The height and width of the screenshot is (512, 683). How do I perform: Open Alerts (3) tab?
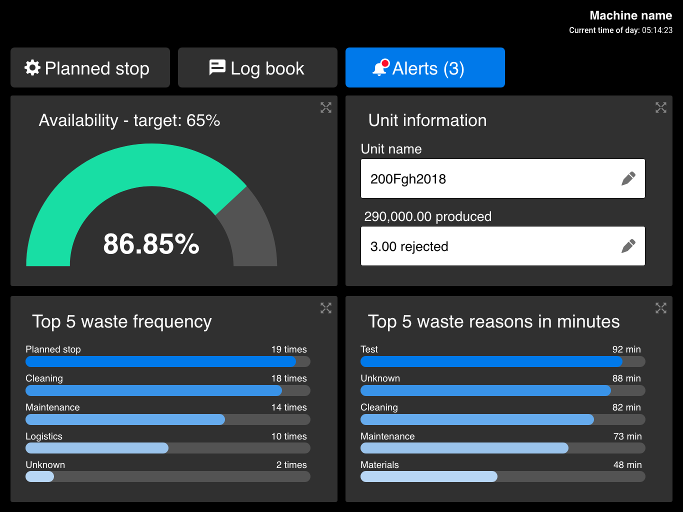(x=425, y=67)
